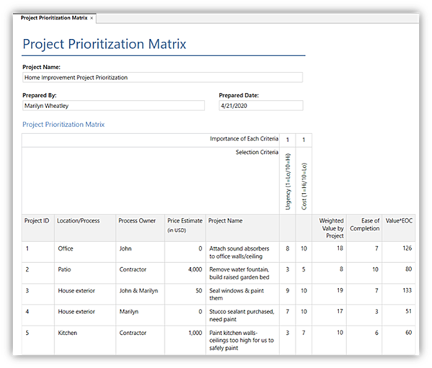Select the 1,000 price estimate cell
The width and height of the screenshot is (432, 368).
185,341
